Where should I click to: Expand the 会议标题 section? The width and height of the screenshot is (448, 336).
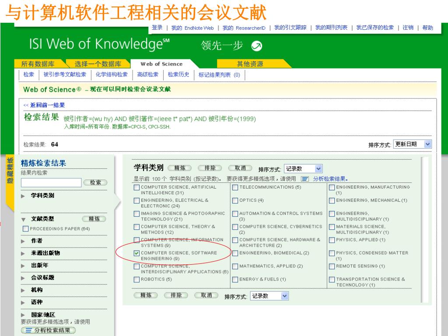23,278
